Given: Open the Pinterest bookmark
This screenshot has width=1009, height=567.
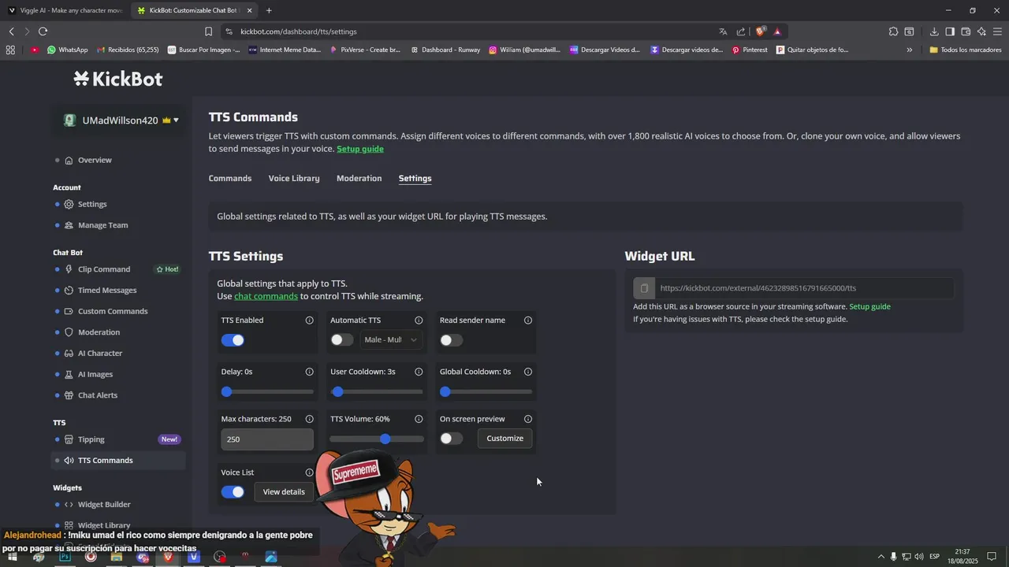Looking at the screenshot, I should [750, 50].
